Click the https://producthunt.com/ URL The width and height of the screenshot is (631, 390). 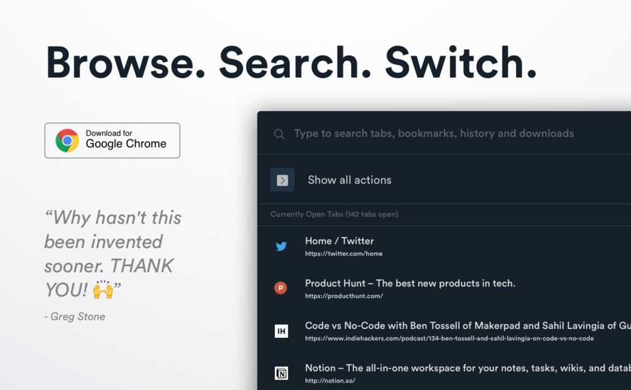click(x=344, y=296)
